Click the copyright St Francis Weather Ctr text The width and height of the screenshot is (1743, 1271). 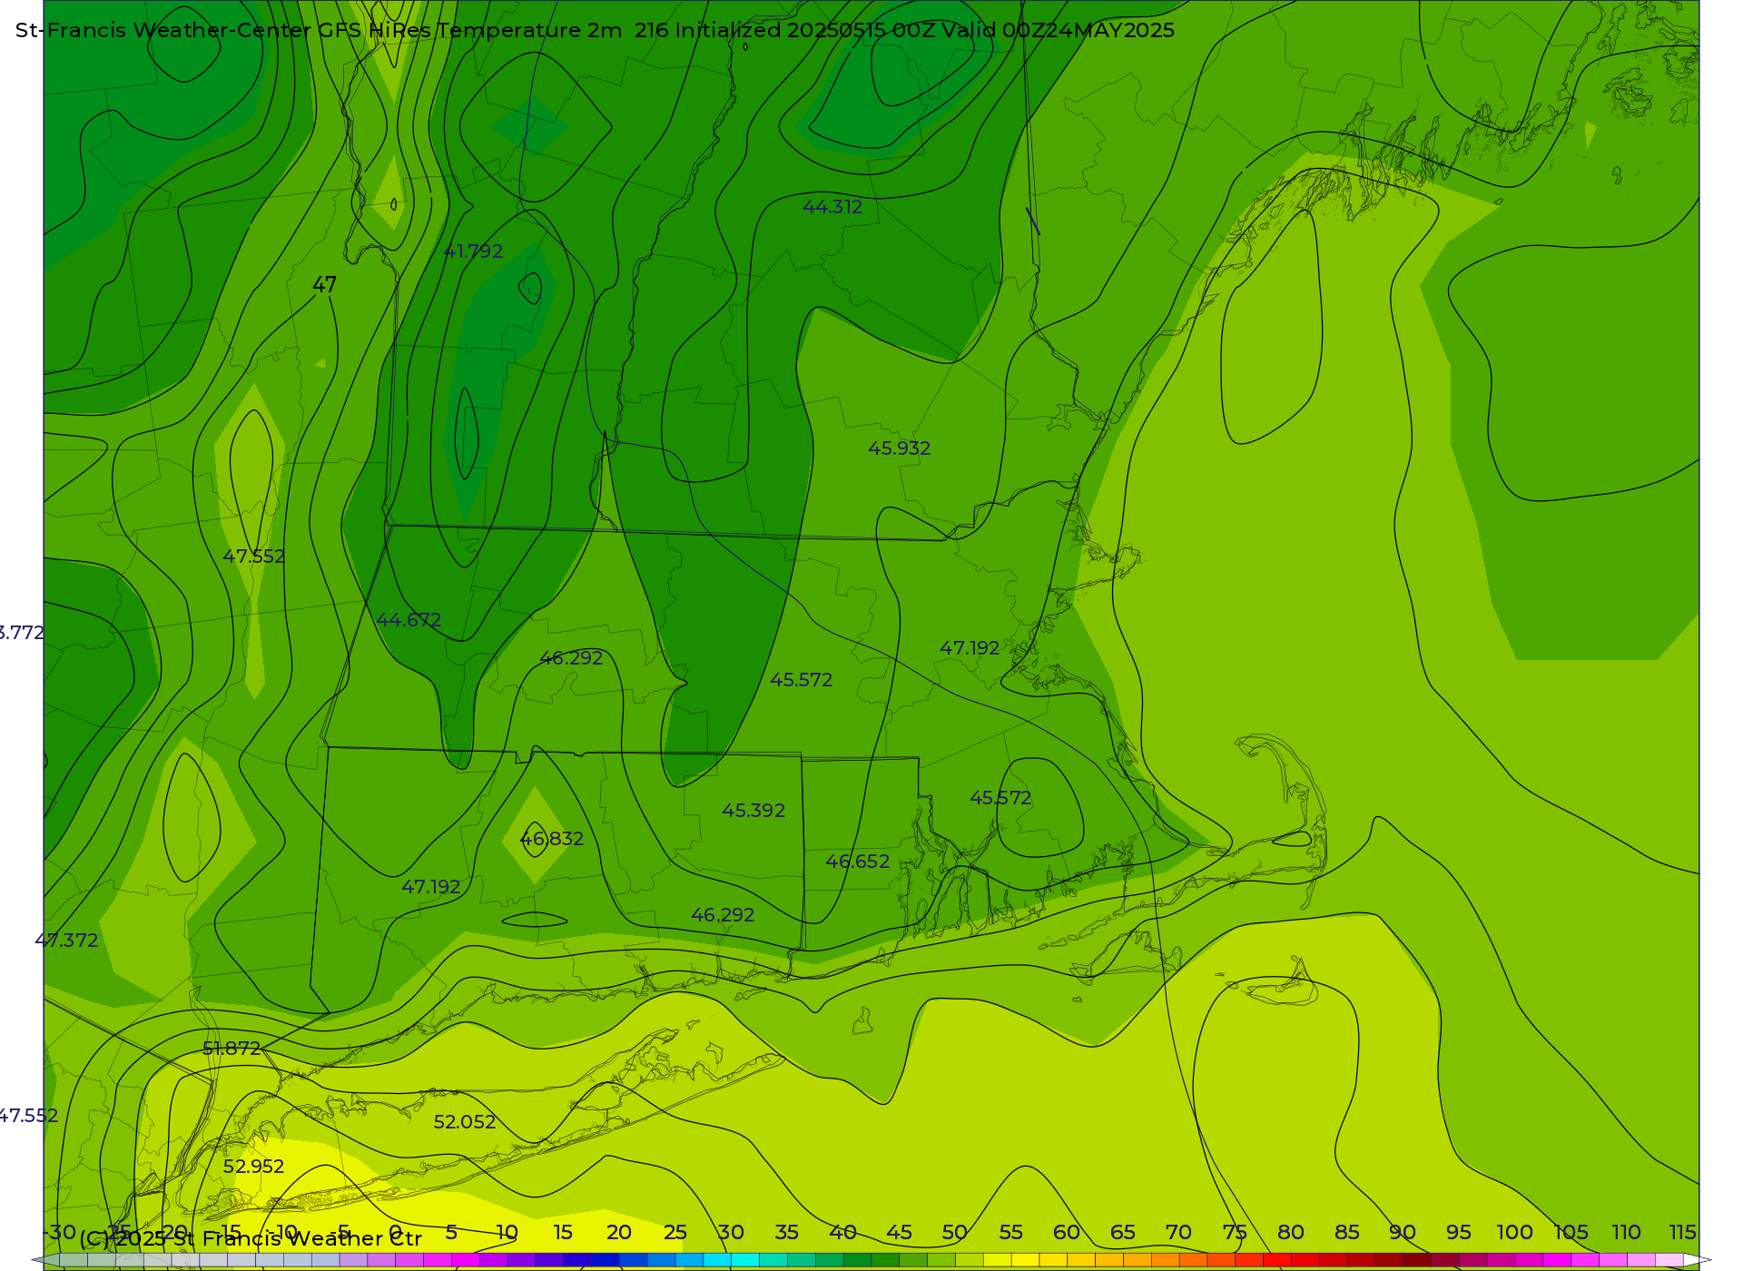pyautogui.click(x=251, y=1238)
